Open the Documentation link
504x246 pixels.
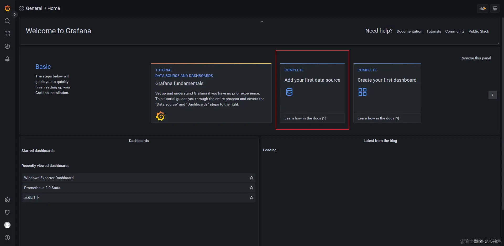409,31
